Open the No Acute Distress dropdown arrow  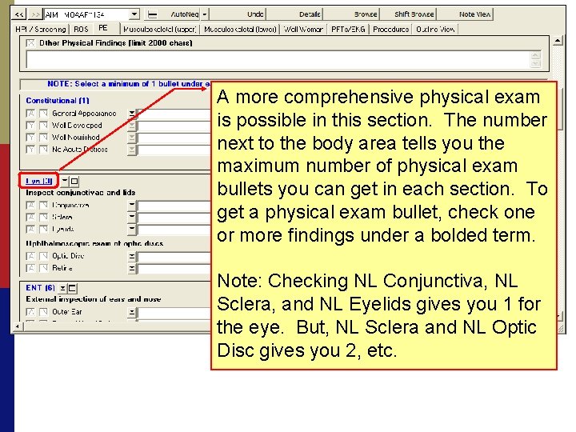tap(131, 150)
